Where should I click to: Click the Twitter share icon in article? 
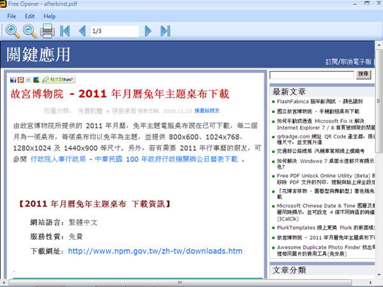pyautogui.click(x=28, y=80)
